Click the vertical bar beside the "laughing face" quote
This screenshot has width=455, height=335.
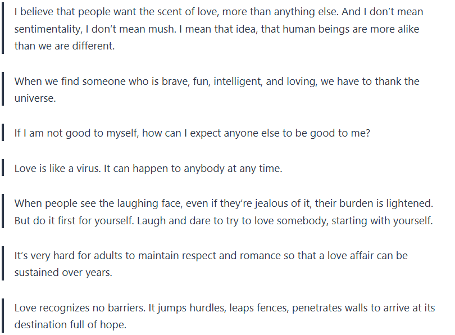click(x=3, y=212)
